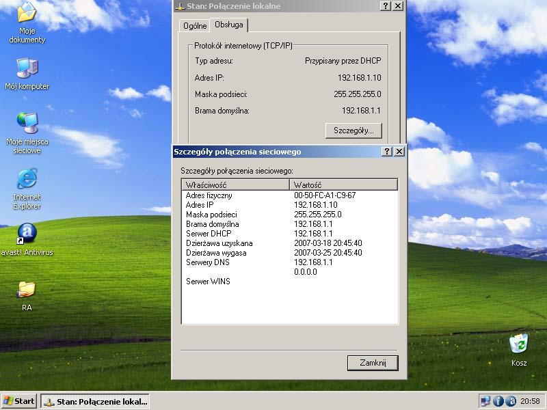This screenshot has height=410, width=547.
Task: Select the Serwer WINS row
Action: pyautogui.click(x=289, y=282)
